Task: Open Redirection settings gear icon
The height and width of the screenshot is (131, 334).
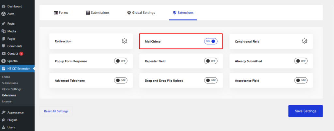Action: (124, 41)
